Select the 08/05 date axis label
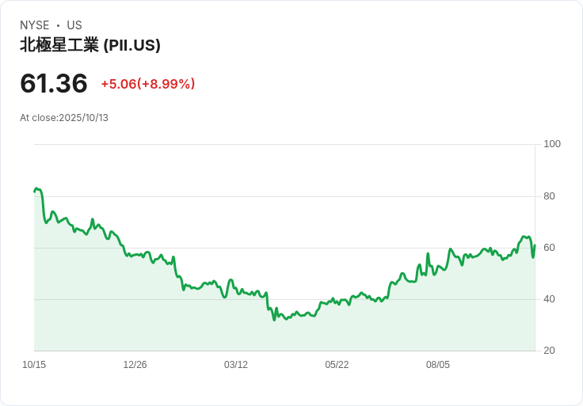583x406 pixels. [438, 365]
